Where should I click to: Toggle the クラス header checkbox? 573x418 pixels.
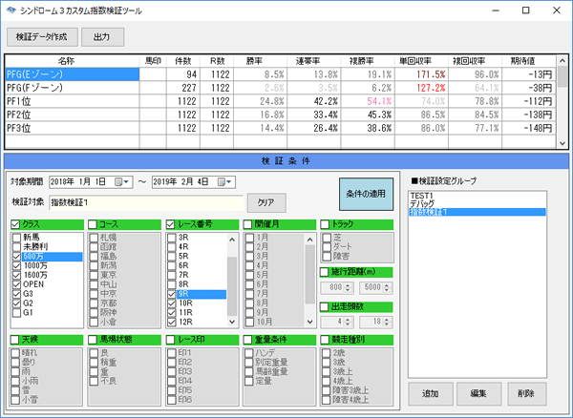(15, 224)
